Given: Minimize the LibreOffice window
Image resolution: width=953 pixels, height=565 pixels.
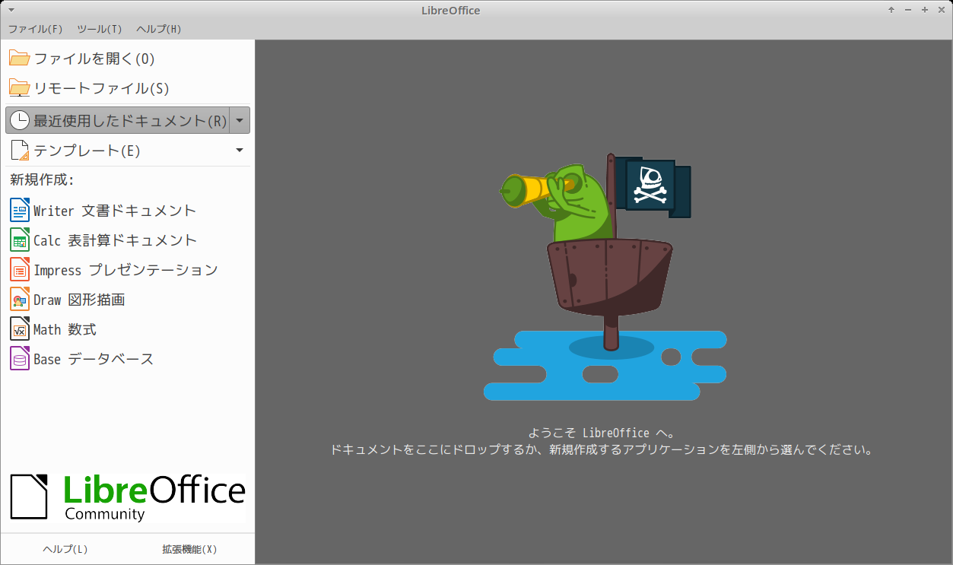Looking at the screenshot, I should (908, 10).
